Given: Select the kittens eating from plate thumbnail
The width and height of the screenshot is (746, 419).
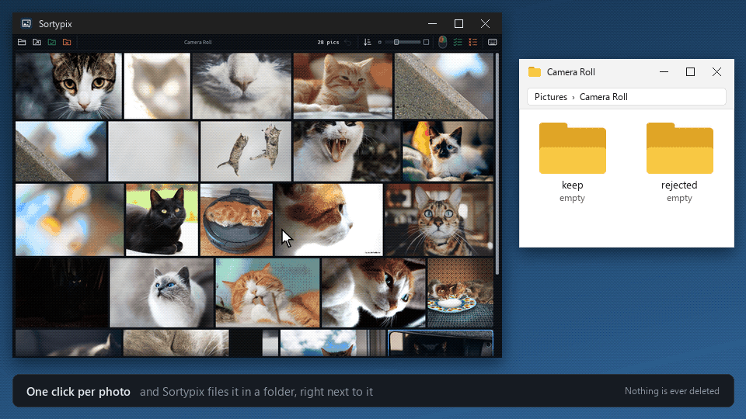Looking at the screenshot, I should point(461,293).
